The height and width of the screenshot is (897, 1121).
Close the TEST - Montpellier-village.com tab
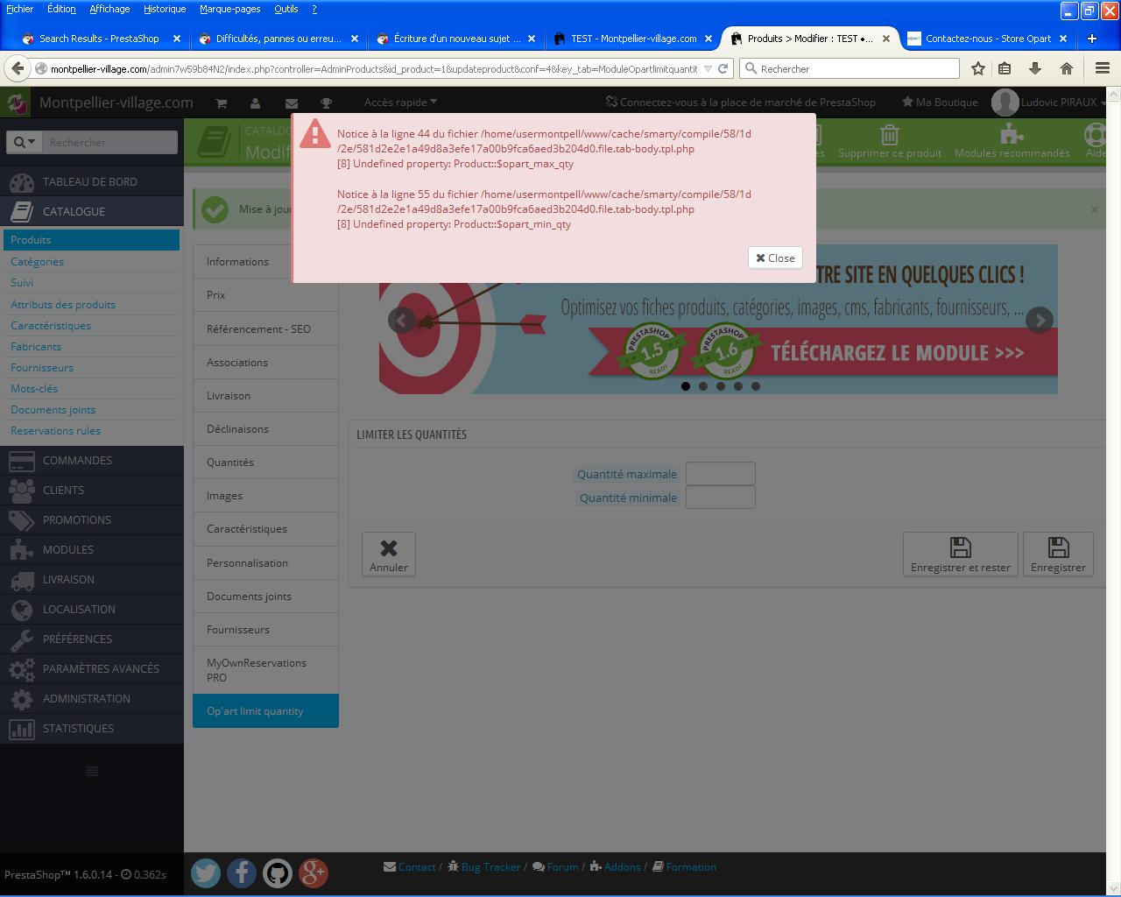pyautogui.click(x=709, y=39)
